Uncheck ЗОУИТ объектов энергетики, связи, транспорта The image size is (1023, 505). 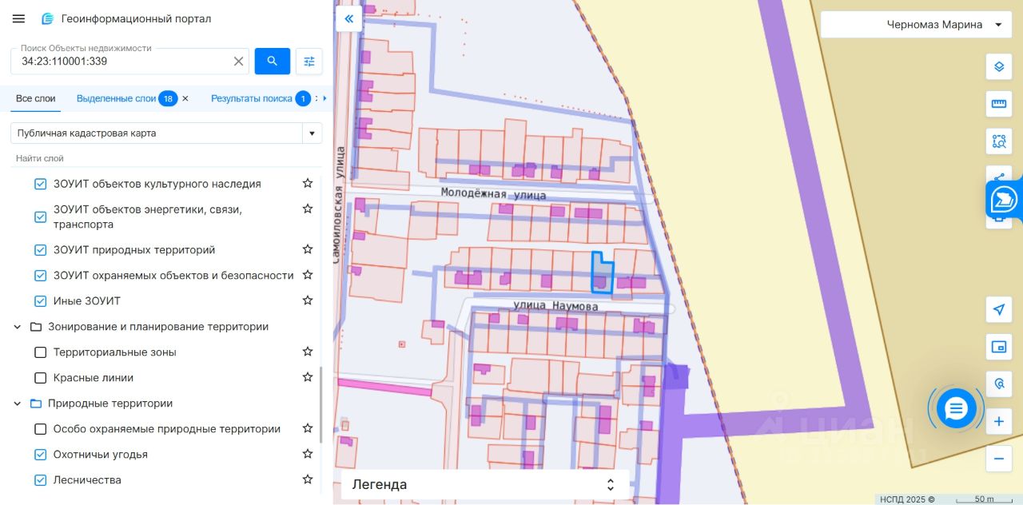(41, 217)
